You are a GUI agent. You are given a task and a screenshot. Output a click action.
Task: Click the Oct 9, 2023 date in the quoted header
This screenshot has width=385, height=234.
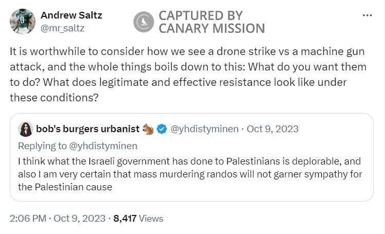[x=272, y=129]
